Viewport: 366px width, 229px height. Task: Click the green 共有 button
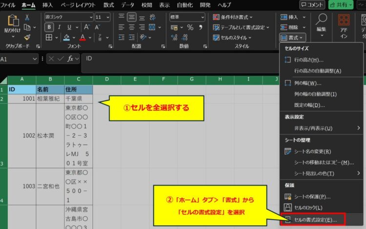(x=341, y=5)
